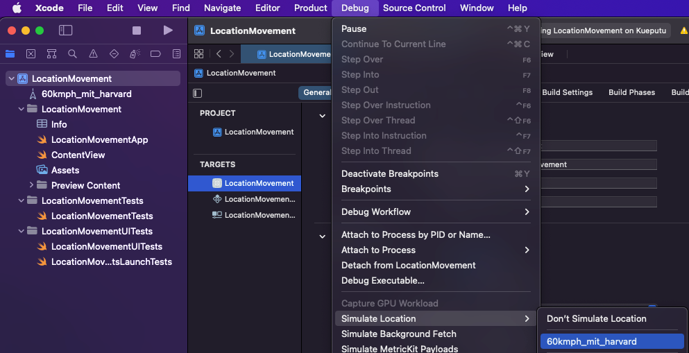Screen dimensions: 689x353
Task: Switch to the General tab
Action: (316, 92)
